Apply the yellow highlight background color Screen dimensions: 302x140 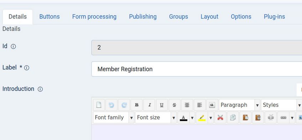pyautogui.click(x=202, y=118)
